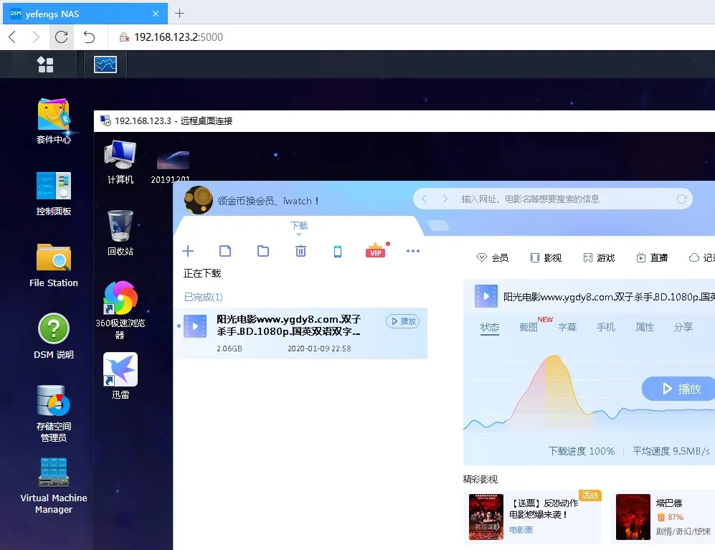Click the mobile phone icon in Xunlei toolbar
This screenshot has width=715, height=550.
point(338,251)
